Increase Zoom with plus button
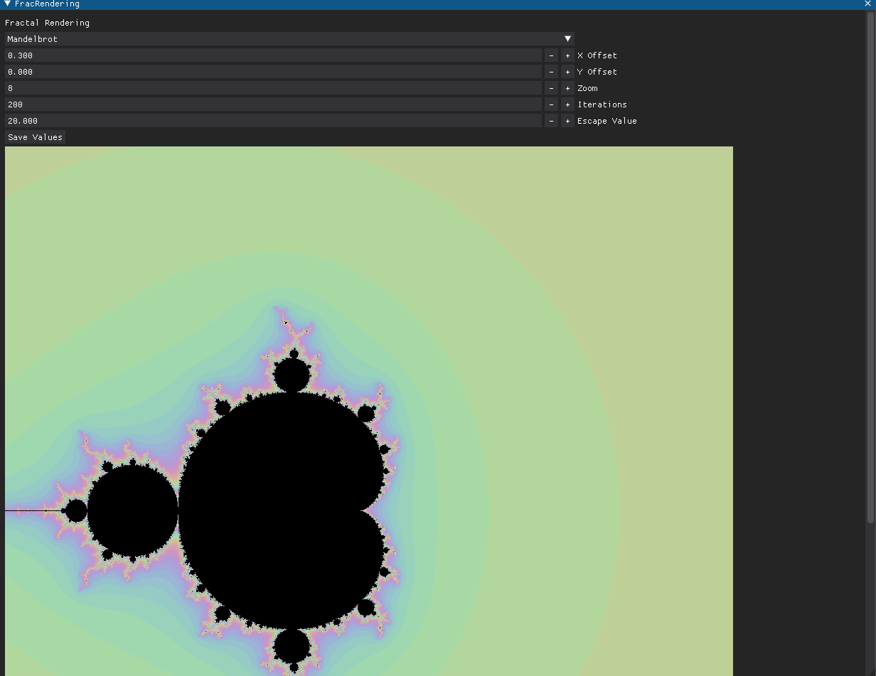 [x=567, y=88]
